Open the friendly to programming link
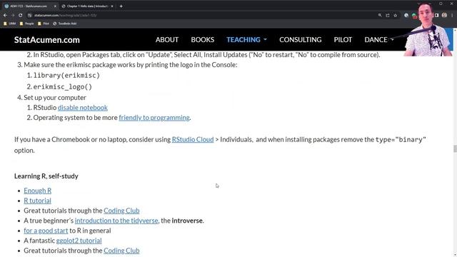457x257 pixels. [154, 117]
